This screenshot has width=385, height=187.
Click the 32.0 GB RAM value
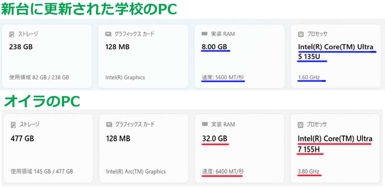(x=215, y=138)
